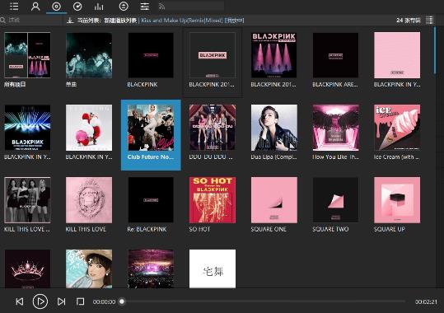Select the albums disc icon tab
The height and width of the screenshot is (313, 444).
tap(56, 7)
